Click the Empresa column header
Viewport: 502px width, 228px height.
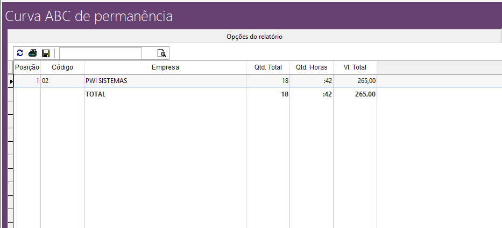(165, 67)
